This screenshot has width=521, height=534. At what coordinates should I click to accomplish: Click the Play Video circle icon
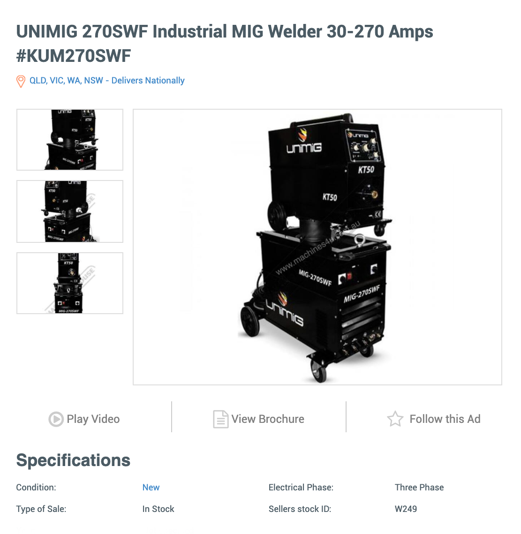click(x=56, y=419)
